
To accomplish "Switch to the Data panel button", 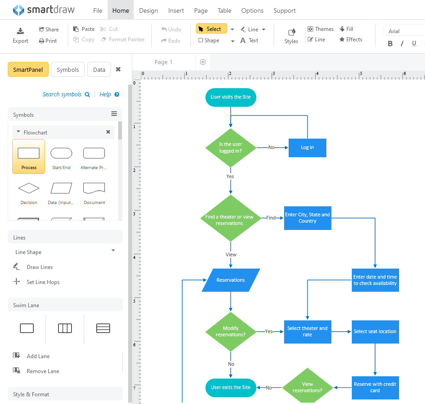I will pos(99,70).
